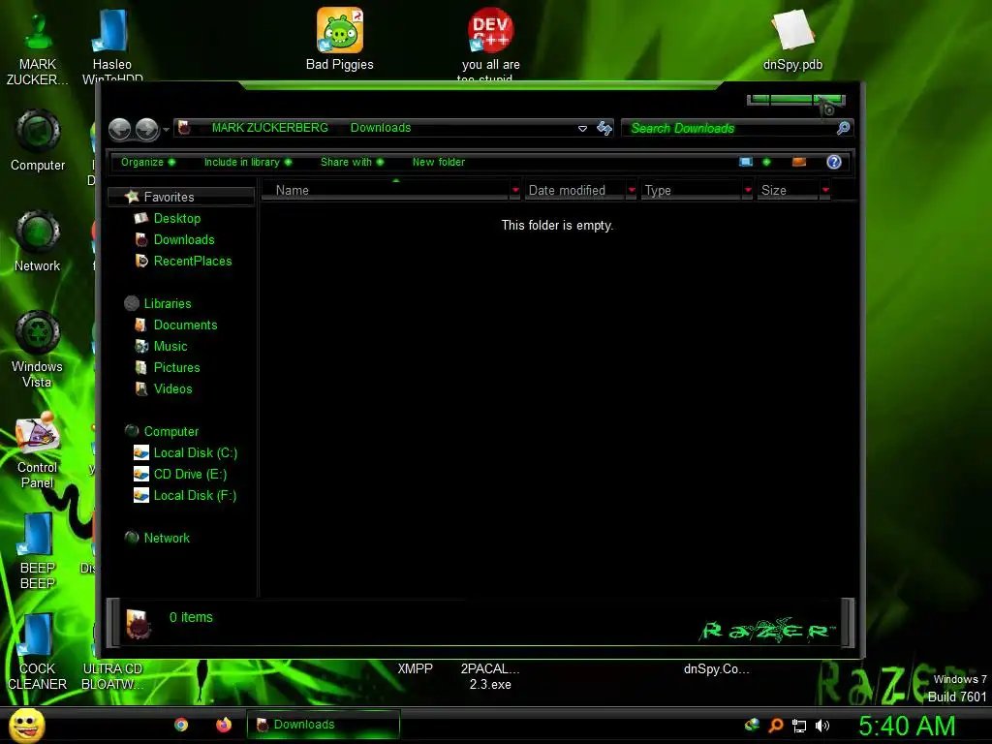992x744 pixels.
Task: Open Include in library menu
Action: tap(247, 162)
